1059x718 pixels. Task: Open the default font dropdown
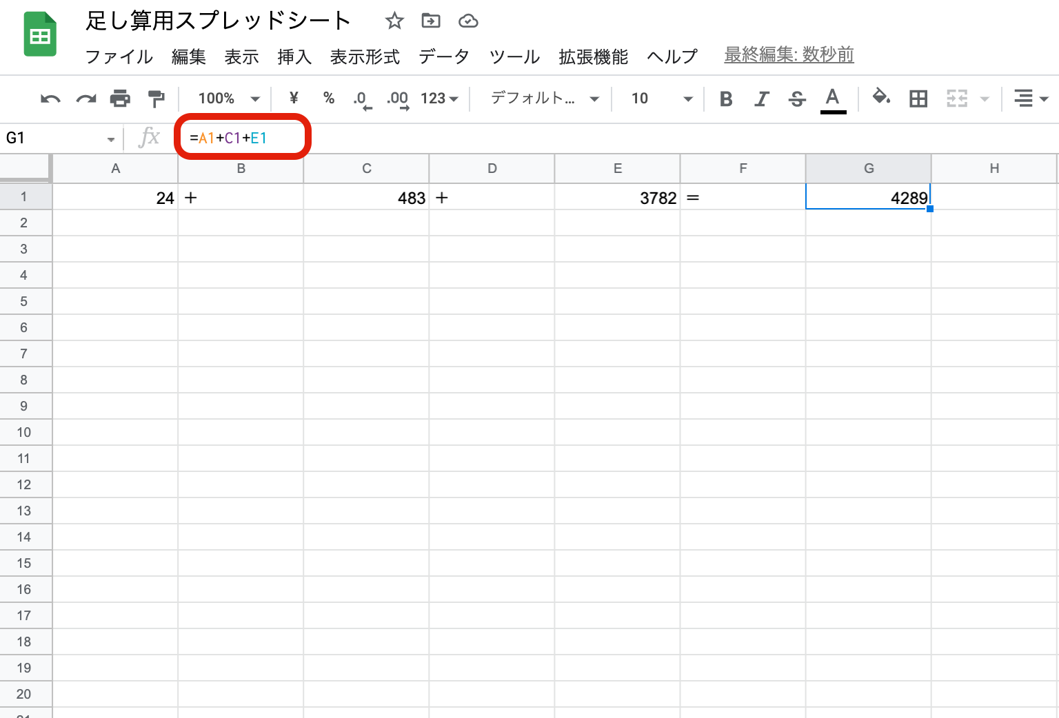click(x=544, y=99)
